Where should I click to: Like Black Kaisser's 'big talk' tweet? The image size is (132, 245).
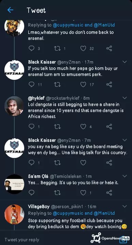click(x=83, y=163)
